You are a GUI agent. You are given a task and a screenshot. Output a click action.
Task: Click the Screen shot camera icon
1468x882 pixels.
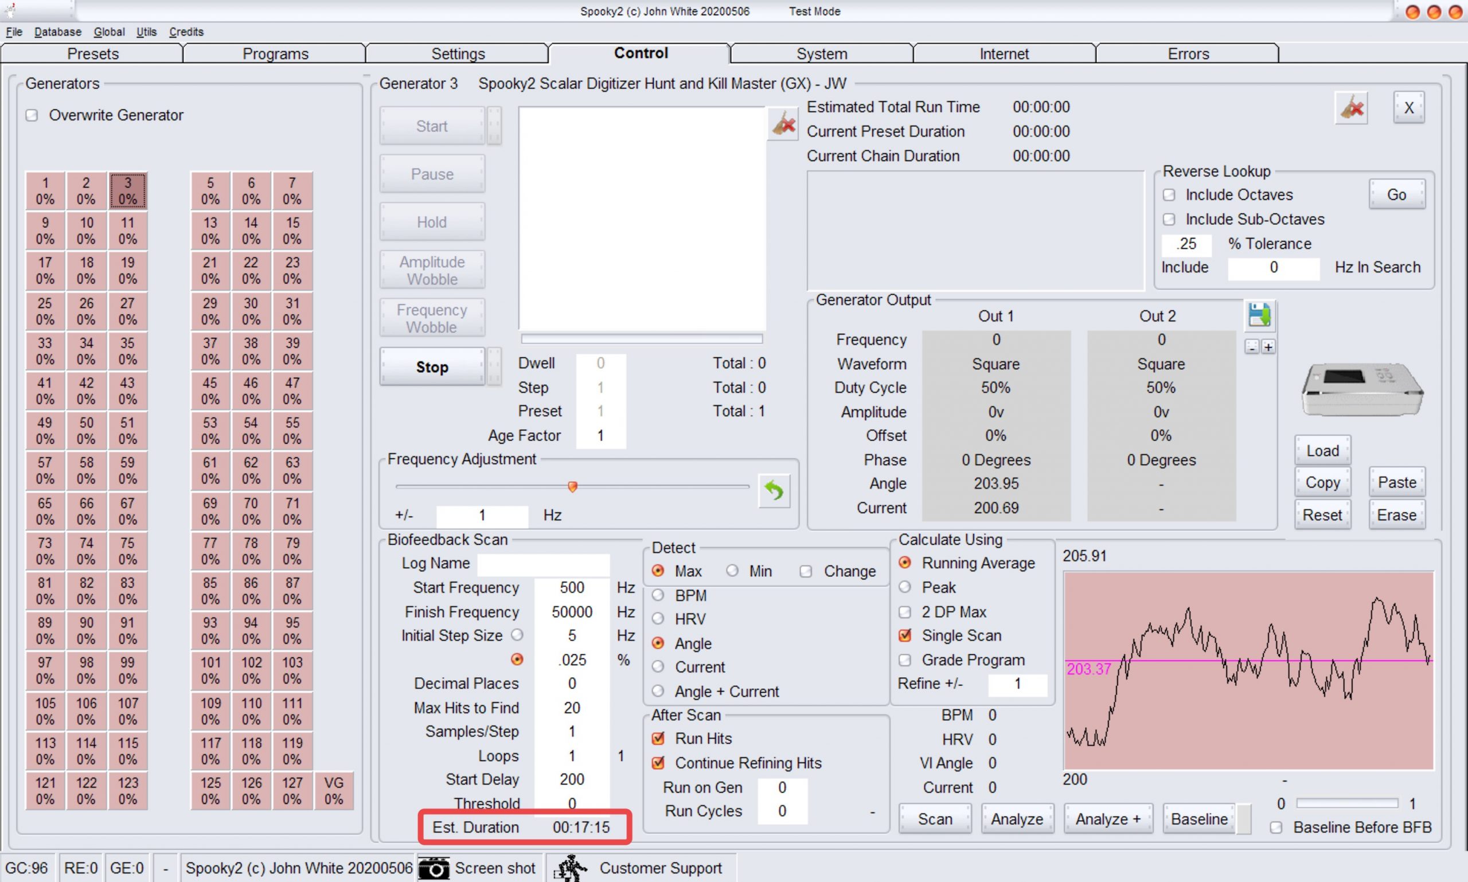(x=434, y=868)
